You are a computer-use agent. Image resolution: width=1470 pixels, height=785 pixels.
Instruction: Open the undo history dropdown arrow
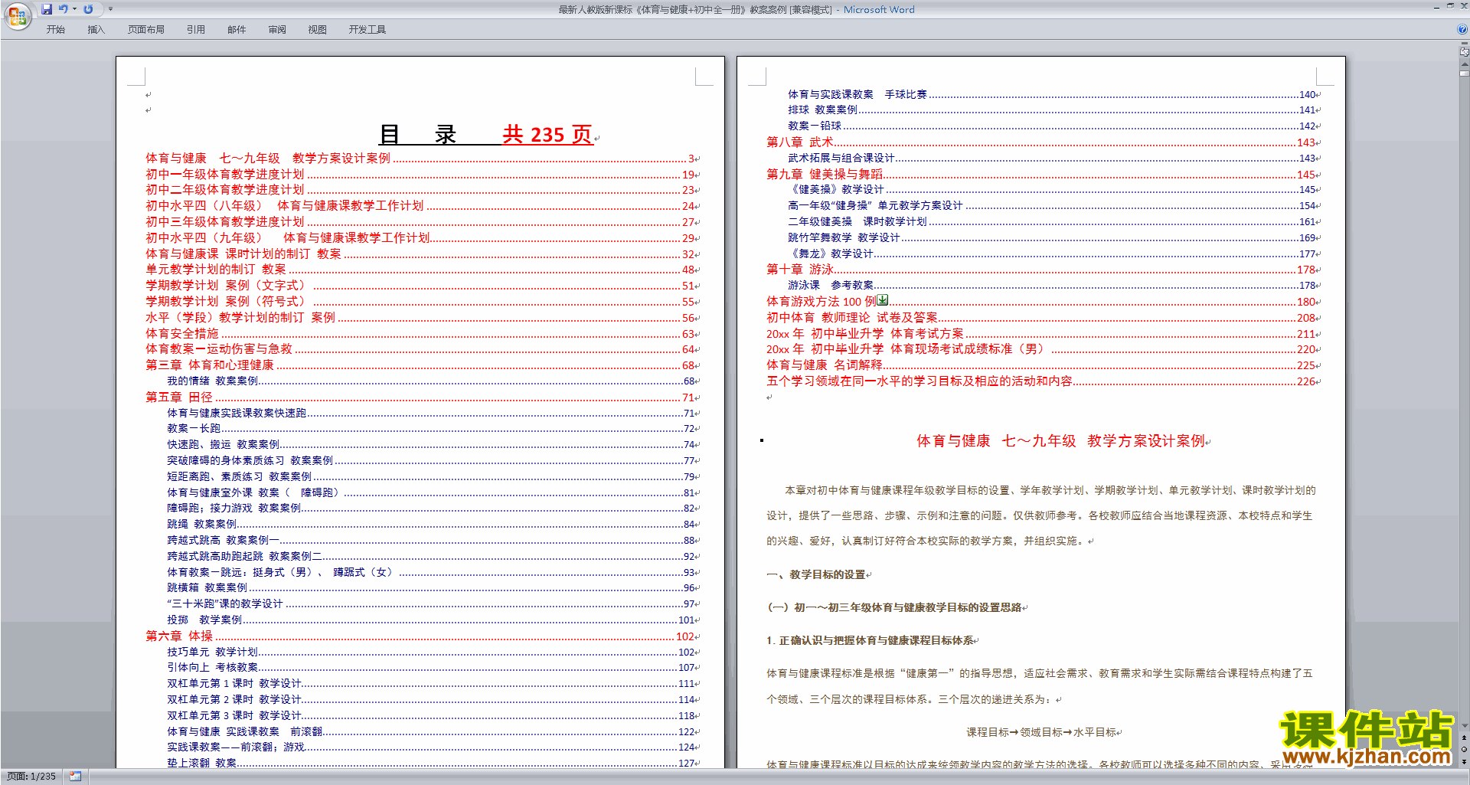pyautogui.click(x=74, y=9)
